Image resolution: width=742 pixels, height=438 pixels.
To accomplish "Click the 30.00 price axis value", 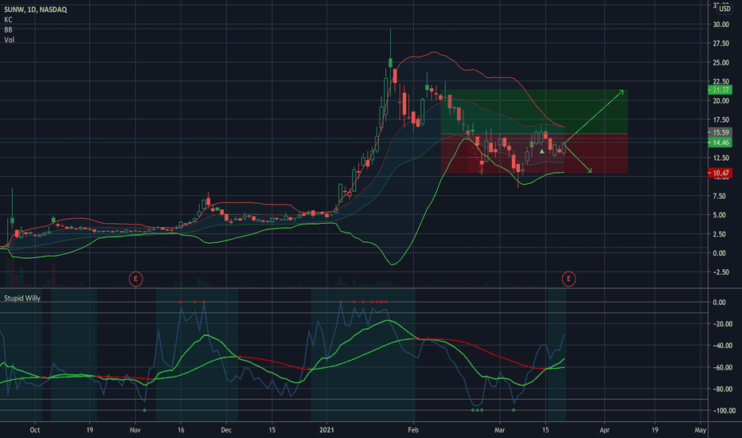I will coord(721,25).
